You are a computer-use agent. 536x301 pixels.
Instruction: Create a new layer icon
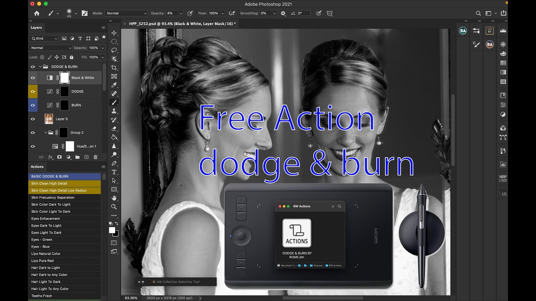click(x=86, y=157)
